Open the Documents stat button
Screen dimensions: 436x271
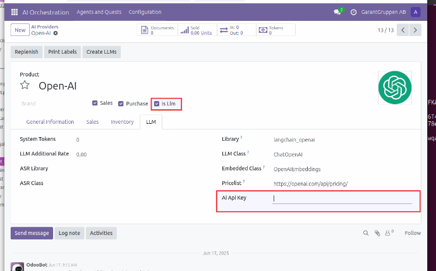coord(157,30)
